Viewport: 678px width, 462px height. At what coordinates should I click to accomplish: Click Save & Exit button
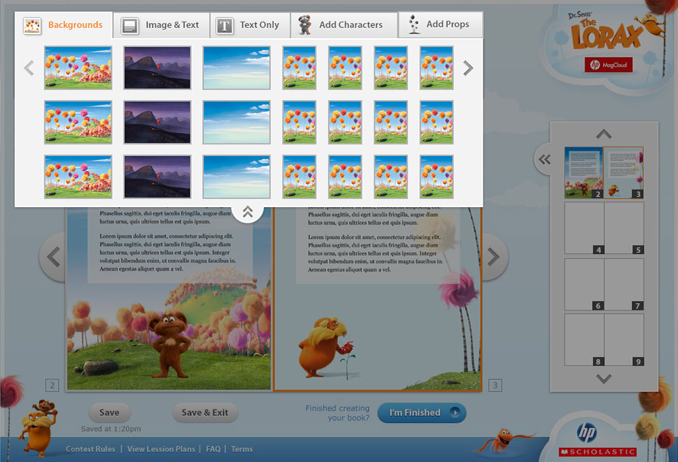click(205, 413)
